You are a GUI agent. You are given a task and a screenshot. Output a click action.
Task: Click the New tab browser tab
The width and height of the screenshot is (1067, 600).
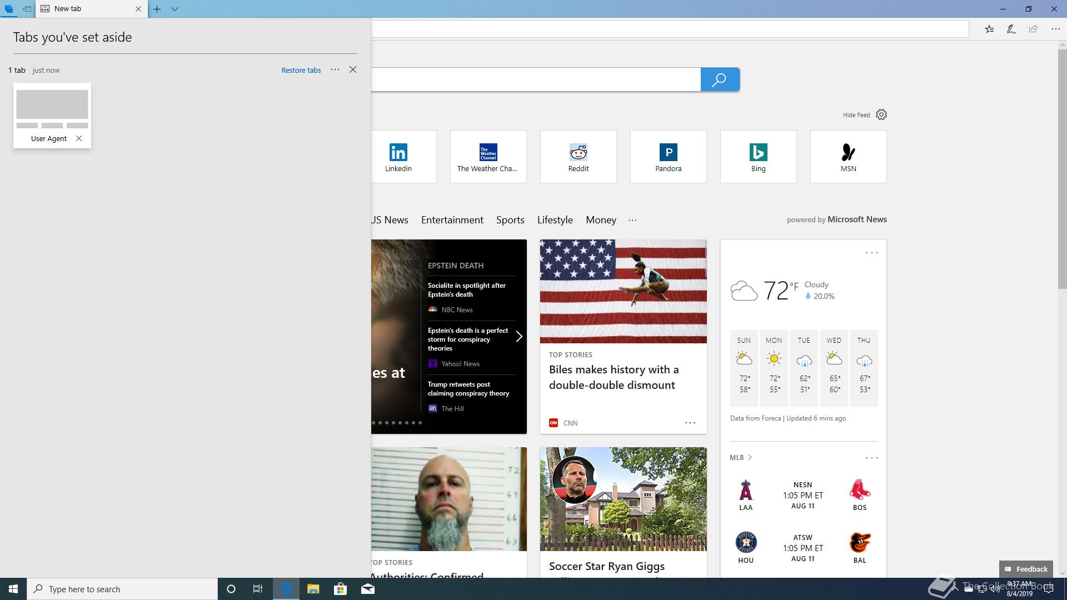(92, 9)
